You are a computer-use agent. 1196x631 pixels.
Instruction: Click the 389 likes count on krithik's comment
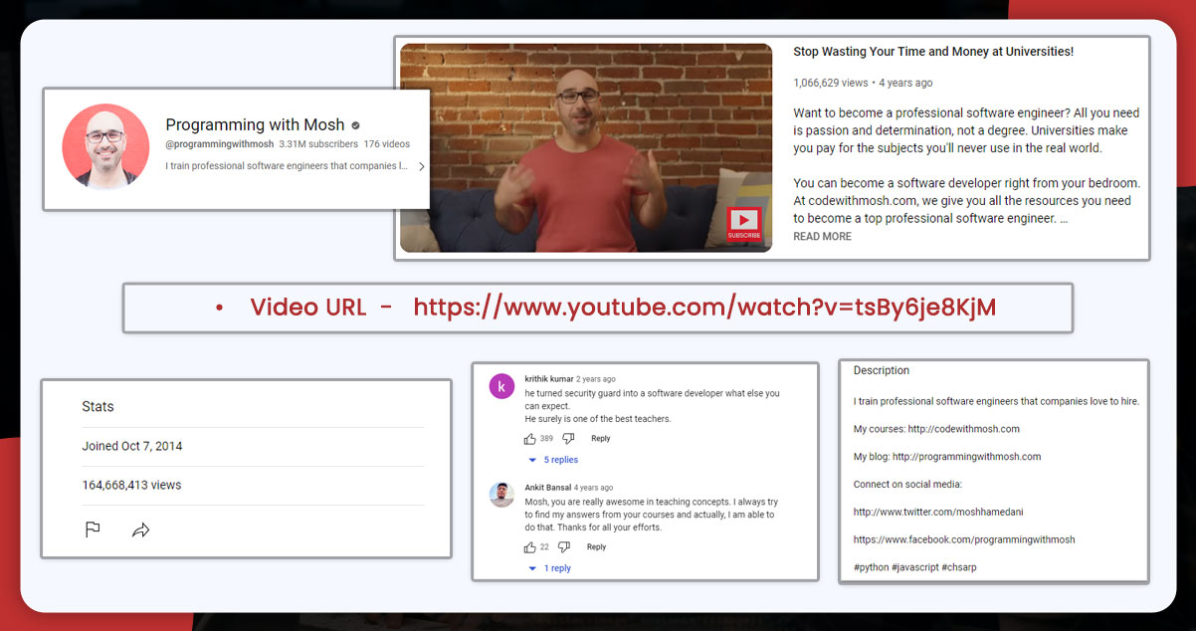pos(546,439)
